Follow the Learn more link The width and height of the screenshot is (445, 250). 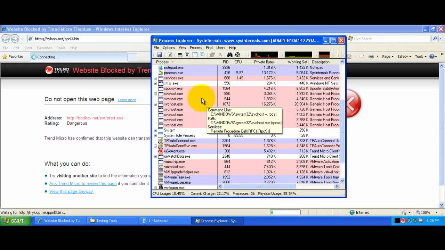127,100
